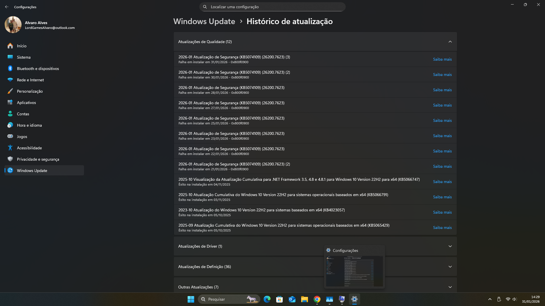Click Saiba mais for KB4023057 update
Screen dimensions: 545x306
[442, 212]
